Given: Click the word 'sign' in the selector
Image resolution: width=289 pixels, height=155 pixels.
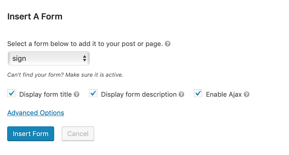Looking at the screenshot, I should 19,59.
